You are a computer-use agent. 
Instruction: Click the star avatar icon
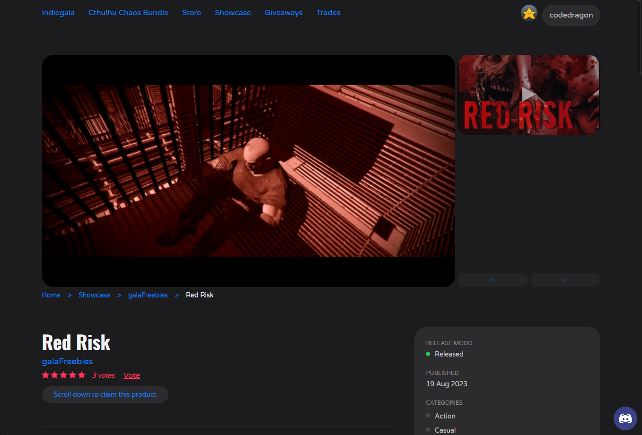[x=529, y=13]
